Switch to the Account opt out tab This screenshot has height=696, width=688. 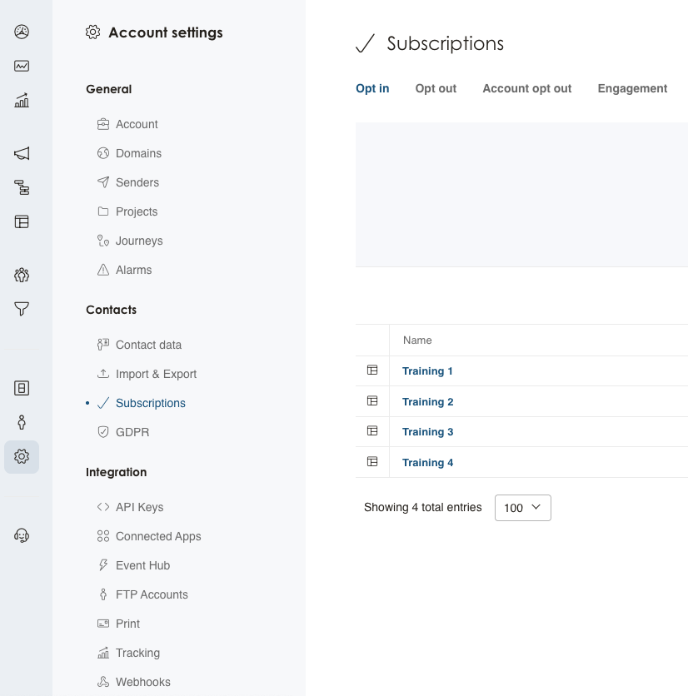tap(526, 88)
